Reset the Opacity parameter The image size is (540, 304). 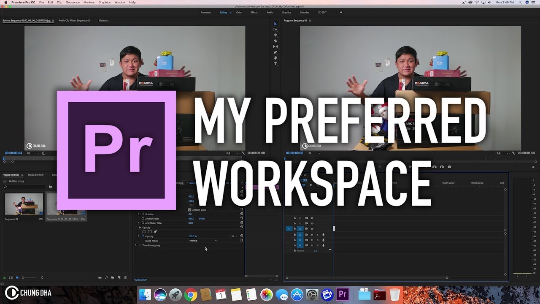click(x=242, y=236)
